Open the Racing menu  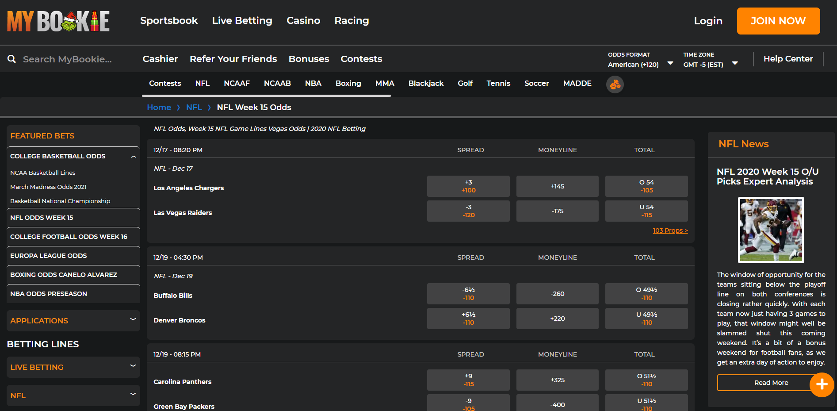[x=352, y=21]
